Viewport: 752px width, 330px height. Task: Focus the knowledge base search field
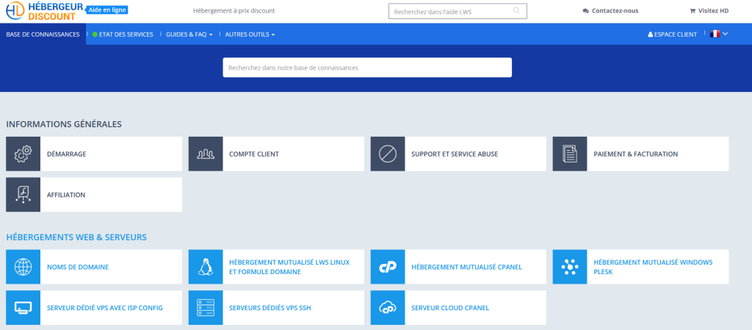[367, 68]
